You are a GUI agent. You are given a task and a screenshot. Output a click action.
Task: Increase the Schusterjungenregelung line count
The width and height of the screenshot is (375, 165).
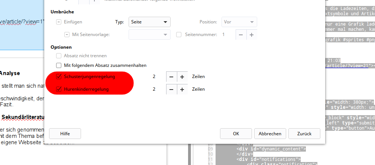click(x=182, y=77)
